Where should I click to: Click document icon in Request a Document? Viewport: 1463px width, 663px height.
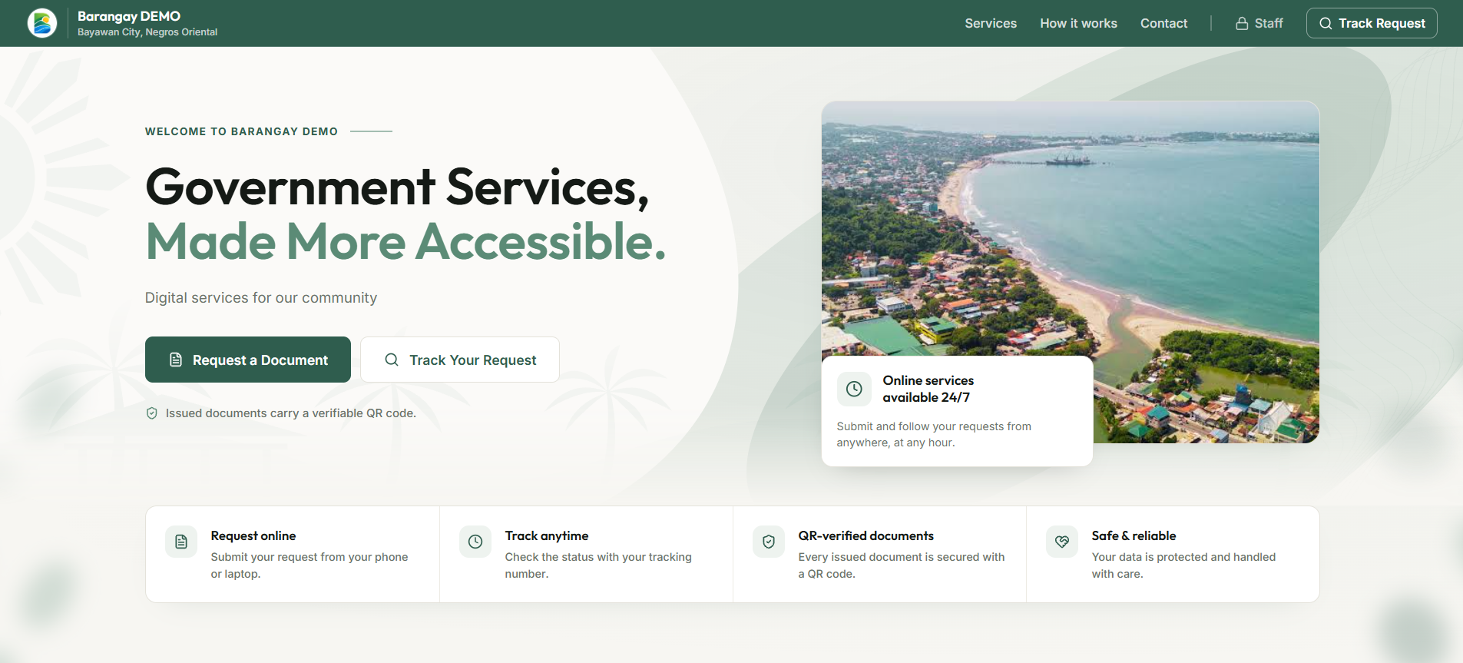point(176,360)
